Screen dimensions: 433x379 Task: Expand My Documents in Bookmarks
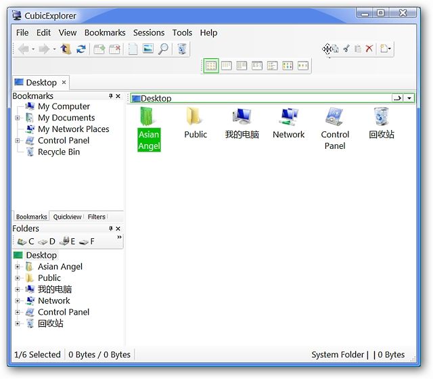pos(18,118)
